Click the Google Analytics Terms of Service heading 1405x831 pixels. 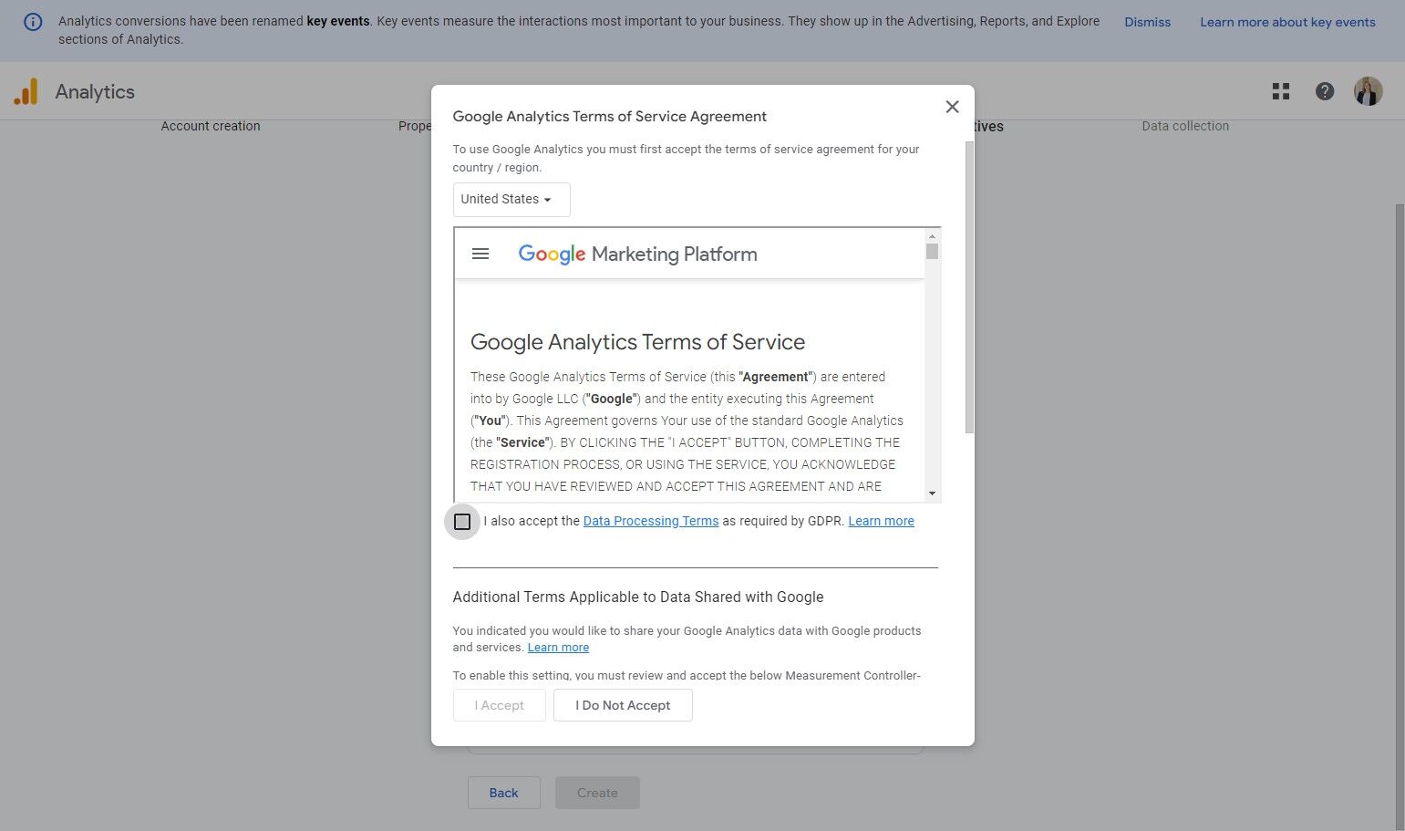click(x=637, y=342)
